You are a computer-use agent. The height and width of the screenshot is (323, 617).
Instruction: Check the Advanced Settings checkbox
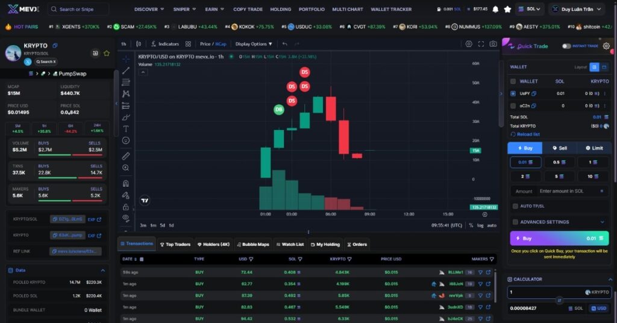click(515, 222)
